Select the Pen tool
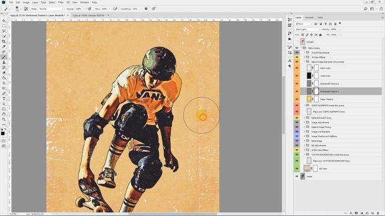385x216 pixels. (4, 94)
